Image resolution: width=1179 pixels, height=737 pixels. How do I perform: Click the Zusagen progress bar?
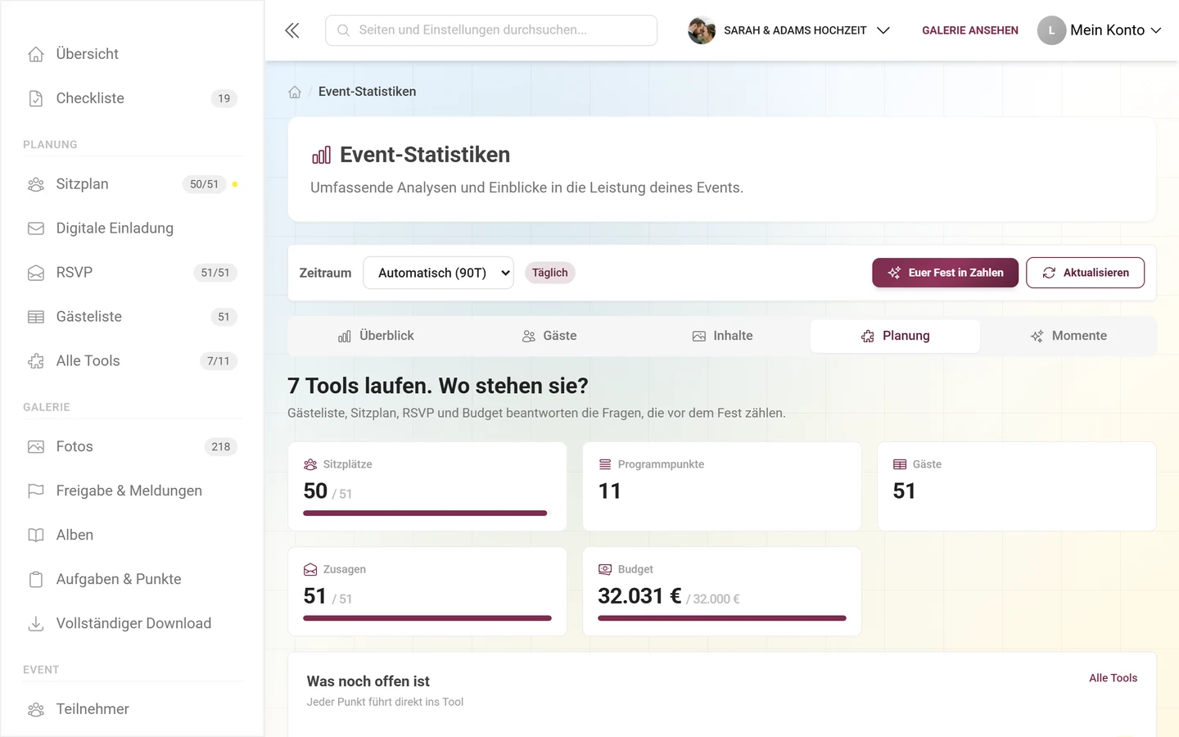click(427, 618)
